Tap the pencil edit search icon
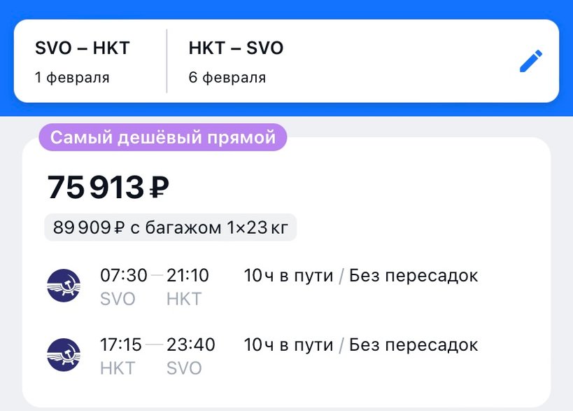 [531, 62]
